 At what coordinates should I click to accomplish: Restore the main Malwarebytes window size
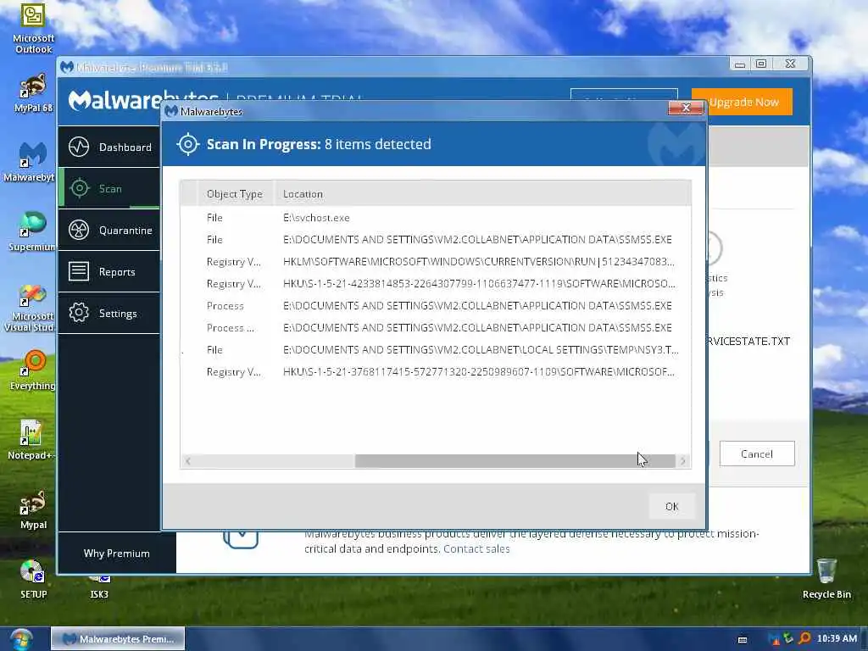coord(761,64)
